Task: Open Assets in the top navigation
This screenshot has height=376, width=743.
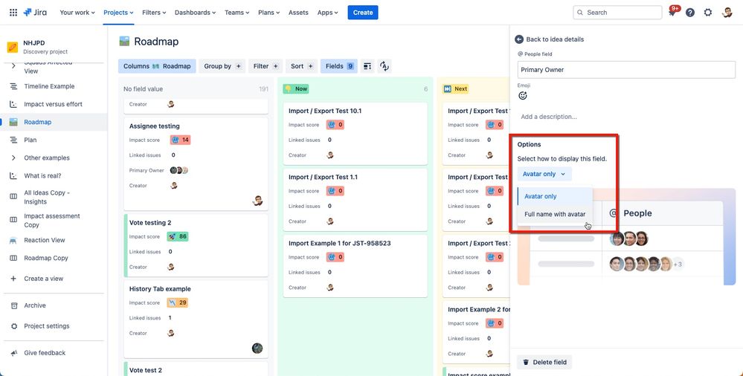Action: [x=298, y=13]
